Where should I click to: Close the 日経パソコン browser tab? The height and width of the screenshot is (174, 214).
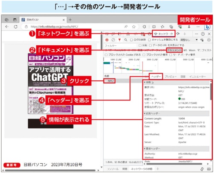[x=64, y=20]
